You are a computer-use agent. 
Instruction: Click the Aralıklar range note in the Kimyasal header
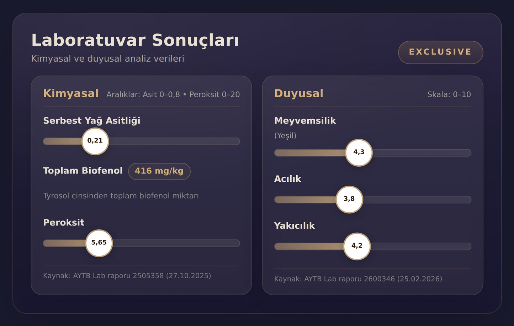coord(173,94)
